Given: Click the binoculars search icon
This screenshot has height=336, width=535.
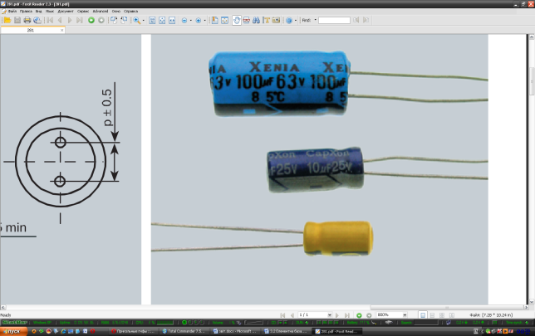Looking at the screenshot, I should pos(256,21).
